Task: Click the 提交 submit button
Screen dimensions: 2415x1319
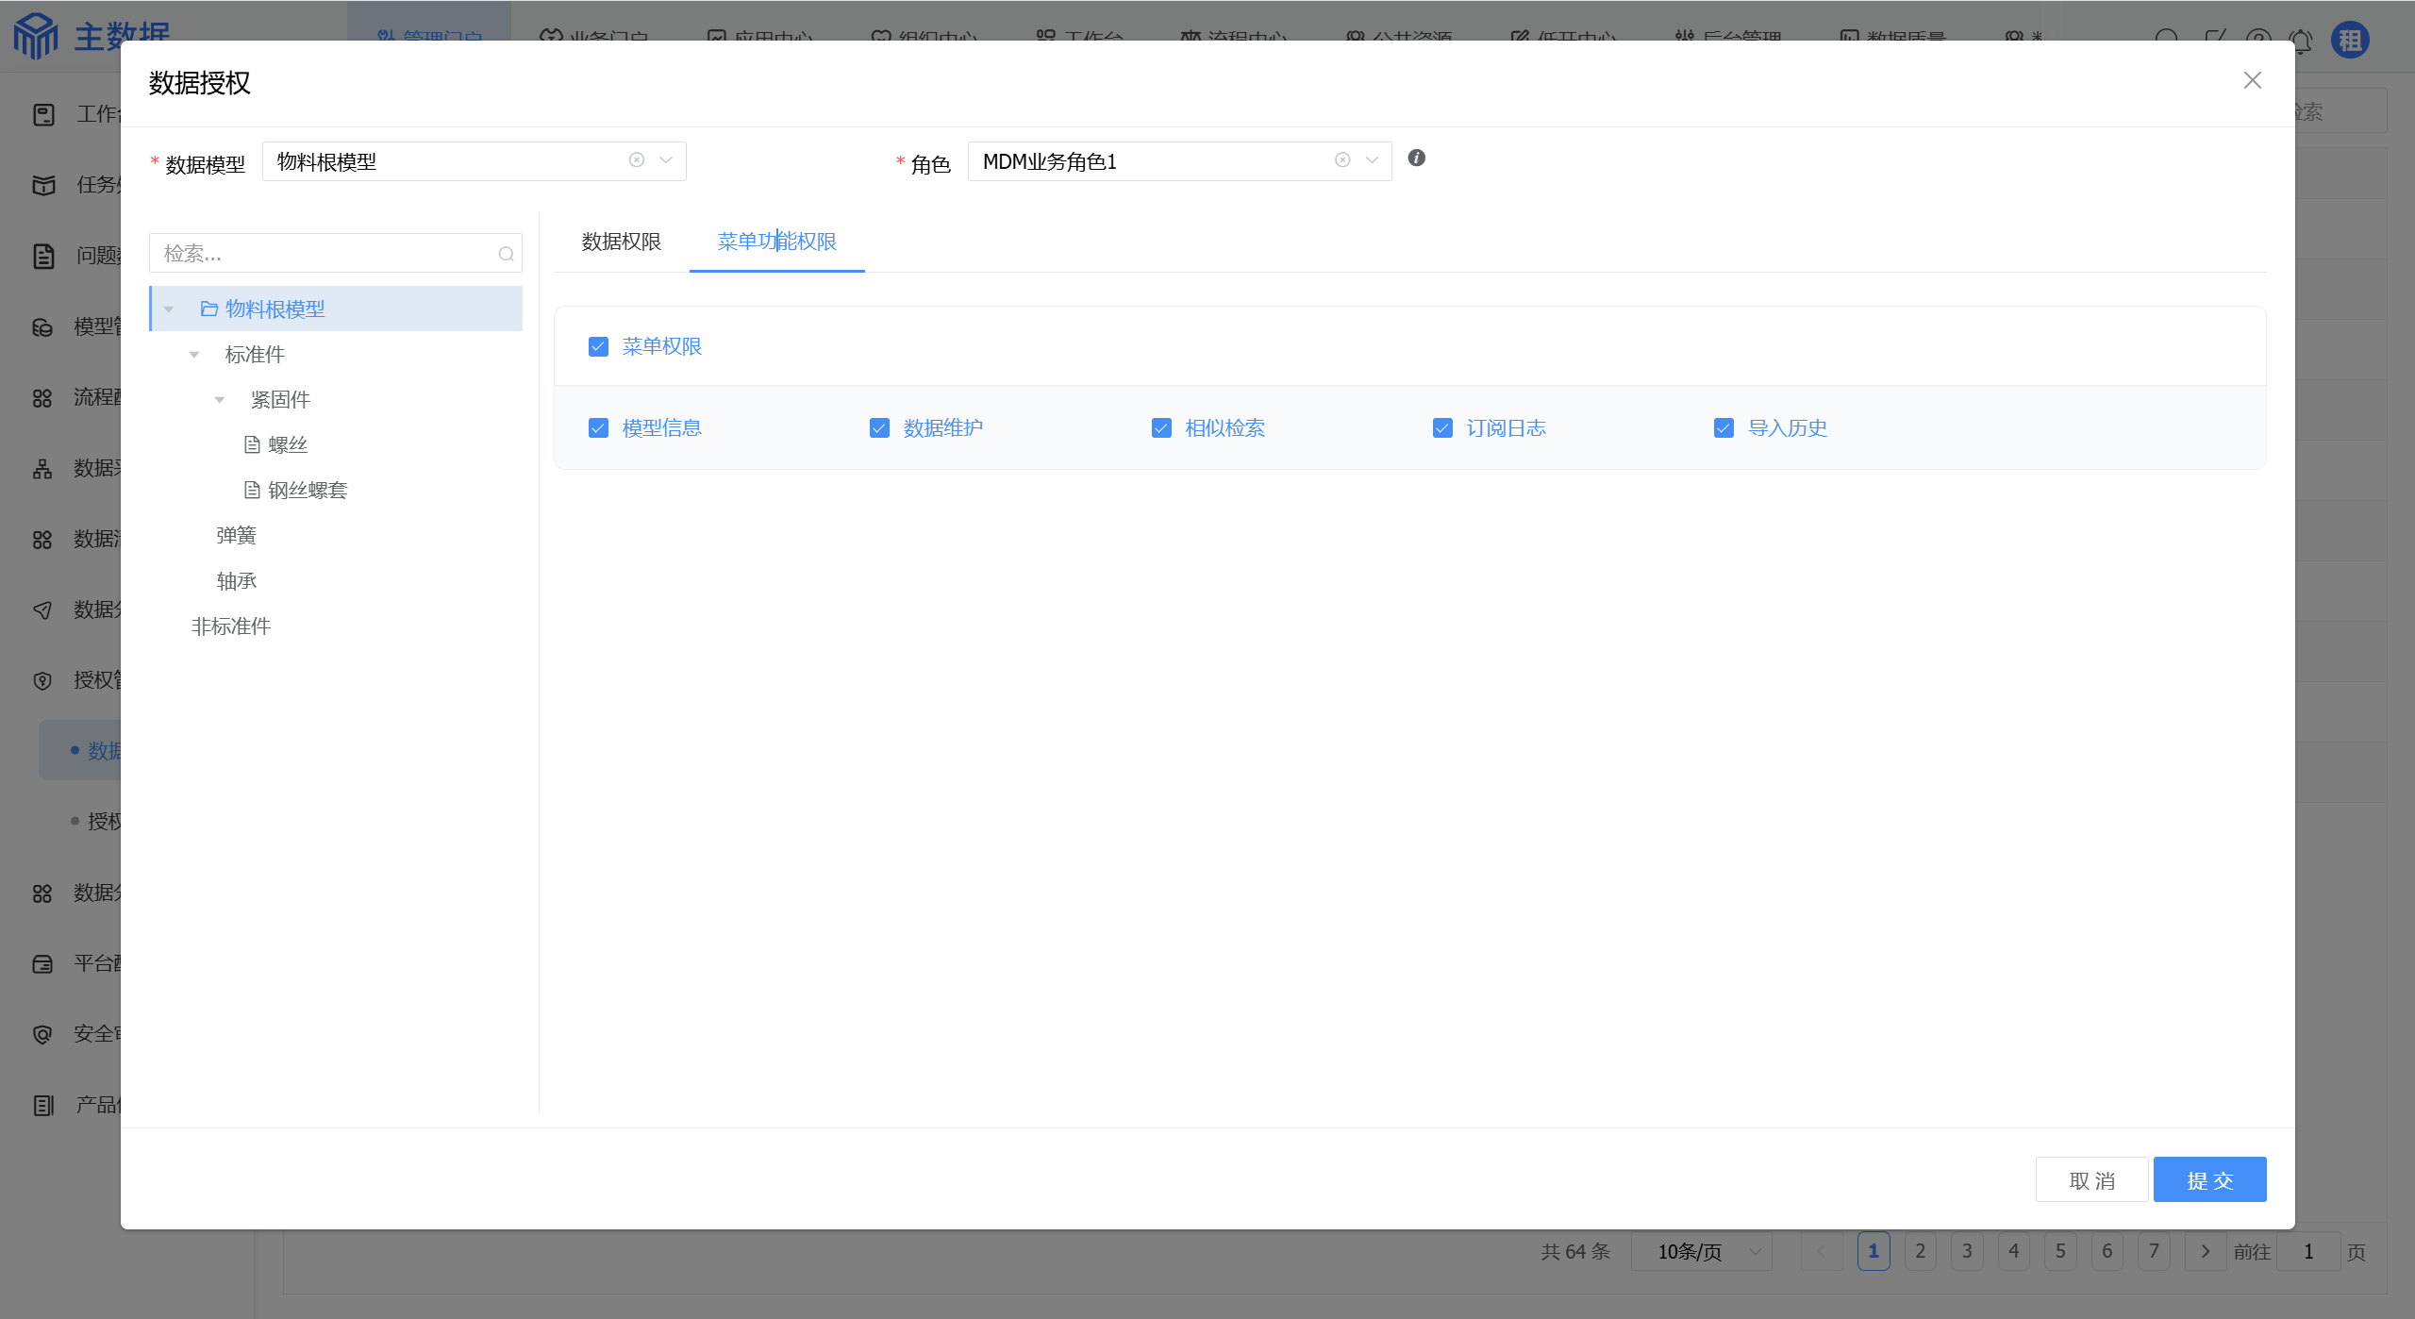Action: 2209,1180
